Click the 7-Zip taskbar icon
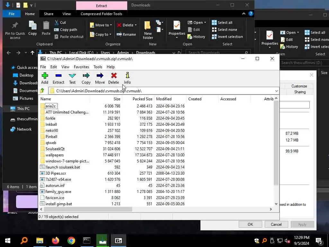 (118, 241)
